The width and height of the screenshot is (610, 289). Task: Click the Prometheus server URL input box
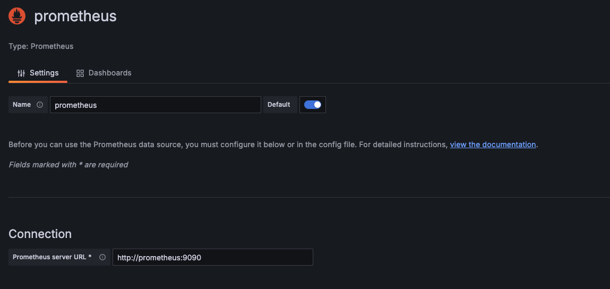pos(212,257)
